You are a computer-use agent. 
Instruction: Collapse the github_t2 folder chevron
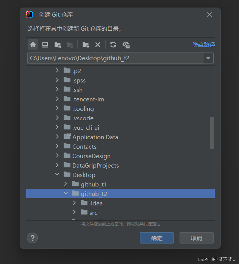66,194
